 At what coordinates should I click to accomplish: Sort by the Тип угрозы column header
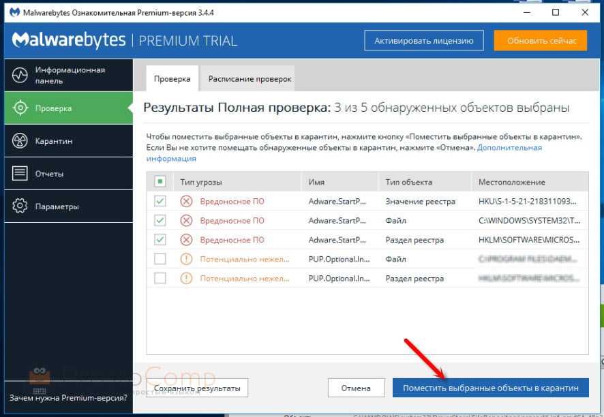202,182
